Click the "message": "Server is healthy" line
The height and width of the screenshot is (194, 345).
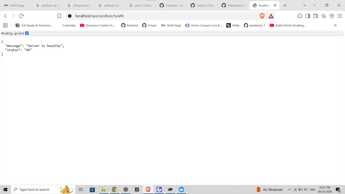34,46
